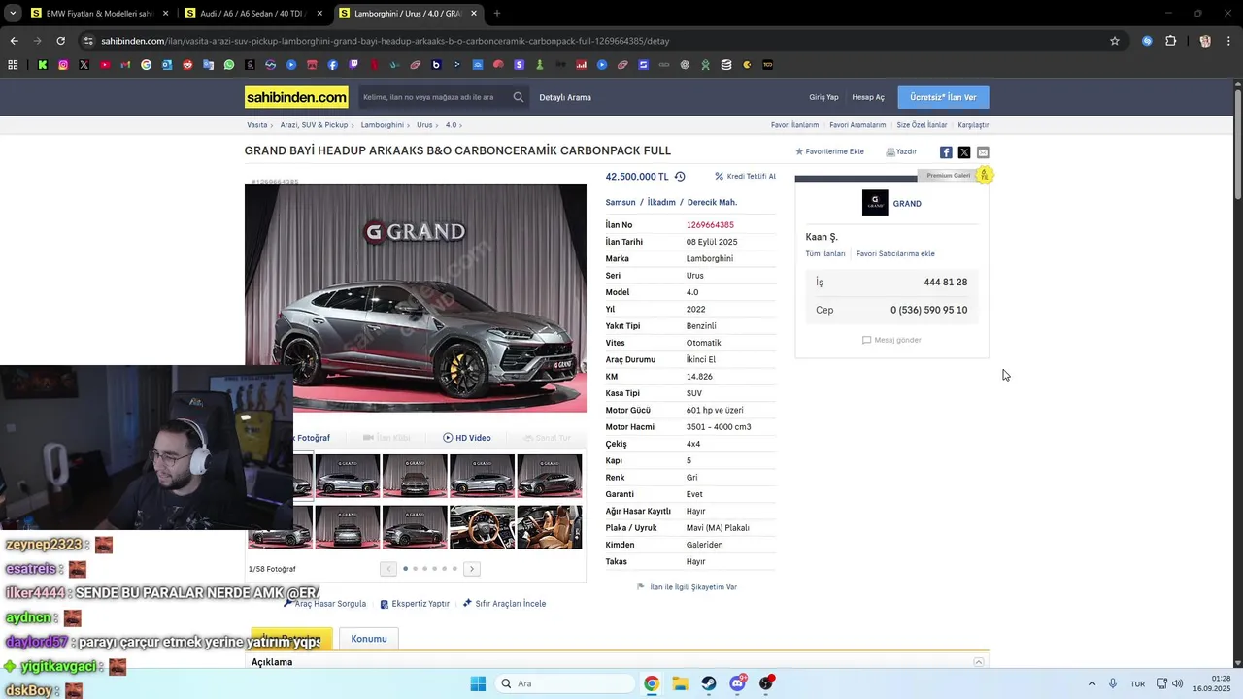Open File Explorer from the taskbar
This screenshot has width=1243, height=699.
click(680, 683)
